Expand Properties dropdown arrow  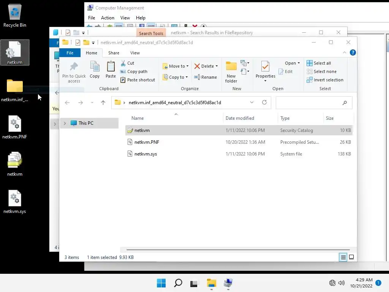(265, 81)
